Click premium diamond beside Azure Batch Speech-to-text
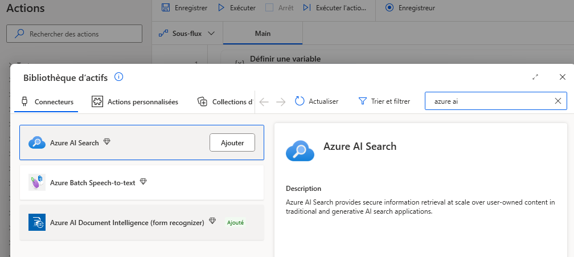This screenshot has width=574, height=257. click(143, 181)
